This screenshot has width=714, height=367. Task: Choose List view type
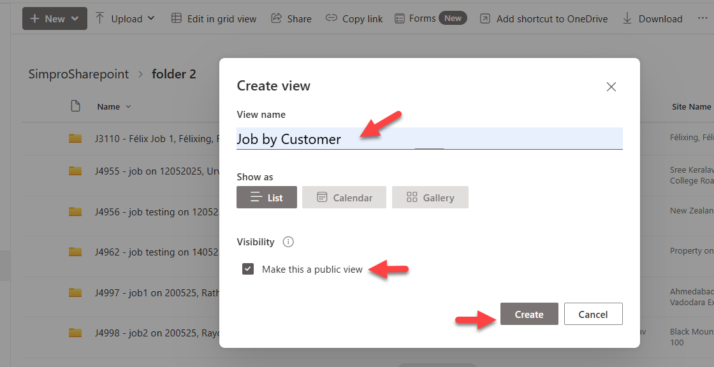(266, 198)
